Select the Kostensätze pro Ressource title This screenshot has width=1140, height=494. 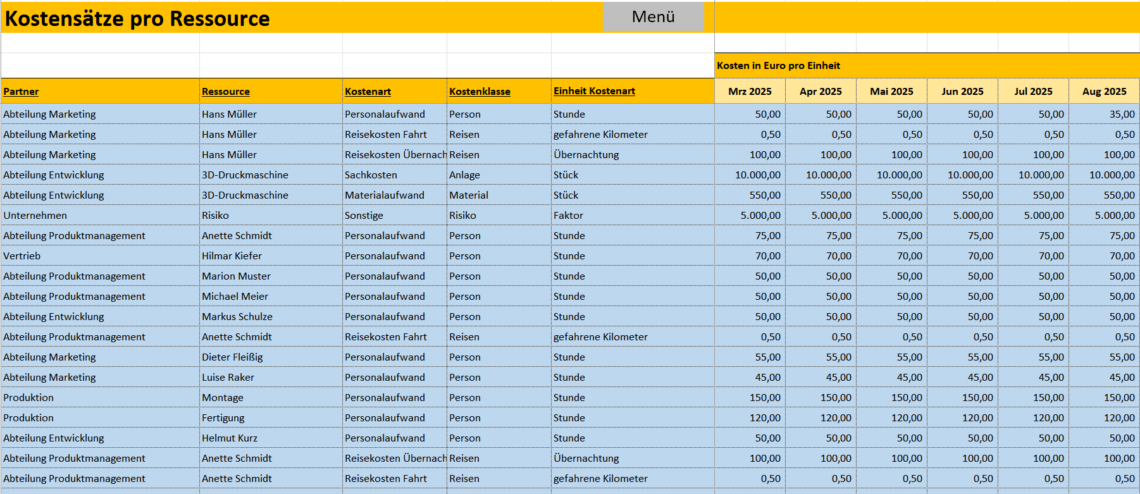137,18
